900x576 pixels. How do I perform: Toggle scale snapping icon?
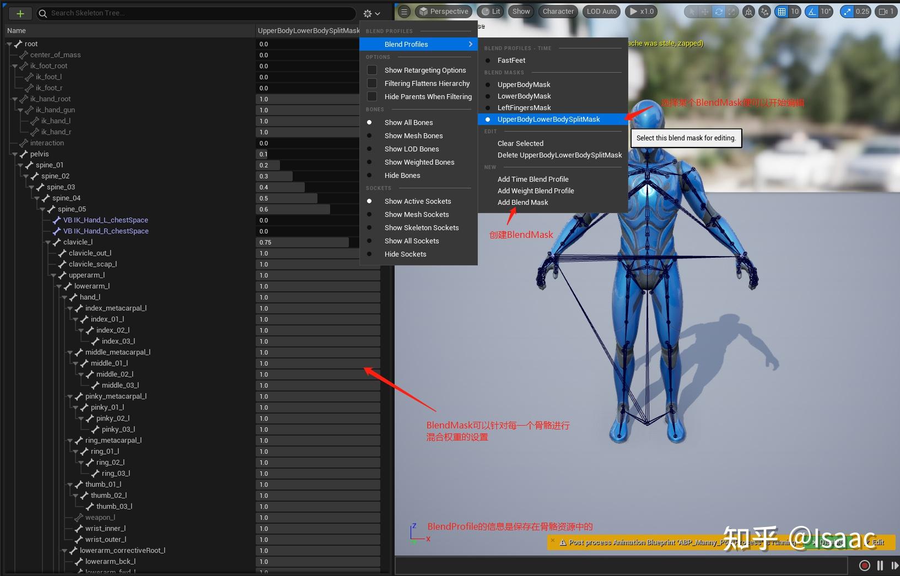[847, 12]
